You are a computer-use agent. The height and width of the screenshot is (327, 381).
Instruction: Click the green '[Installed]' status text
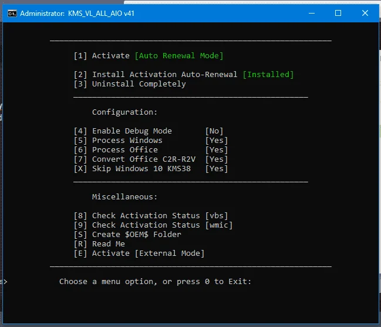click(x=268, y=75)
